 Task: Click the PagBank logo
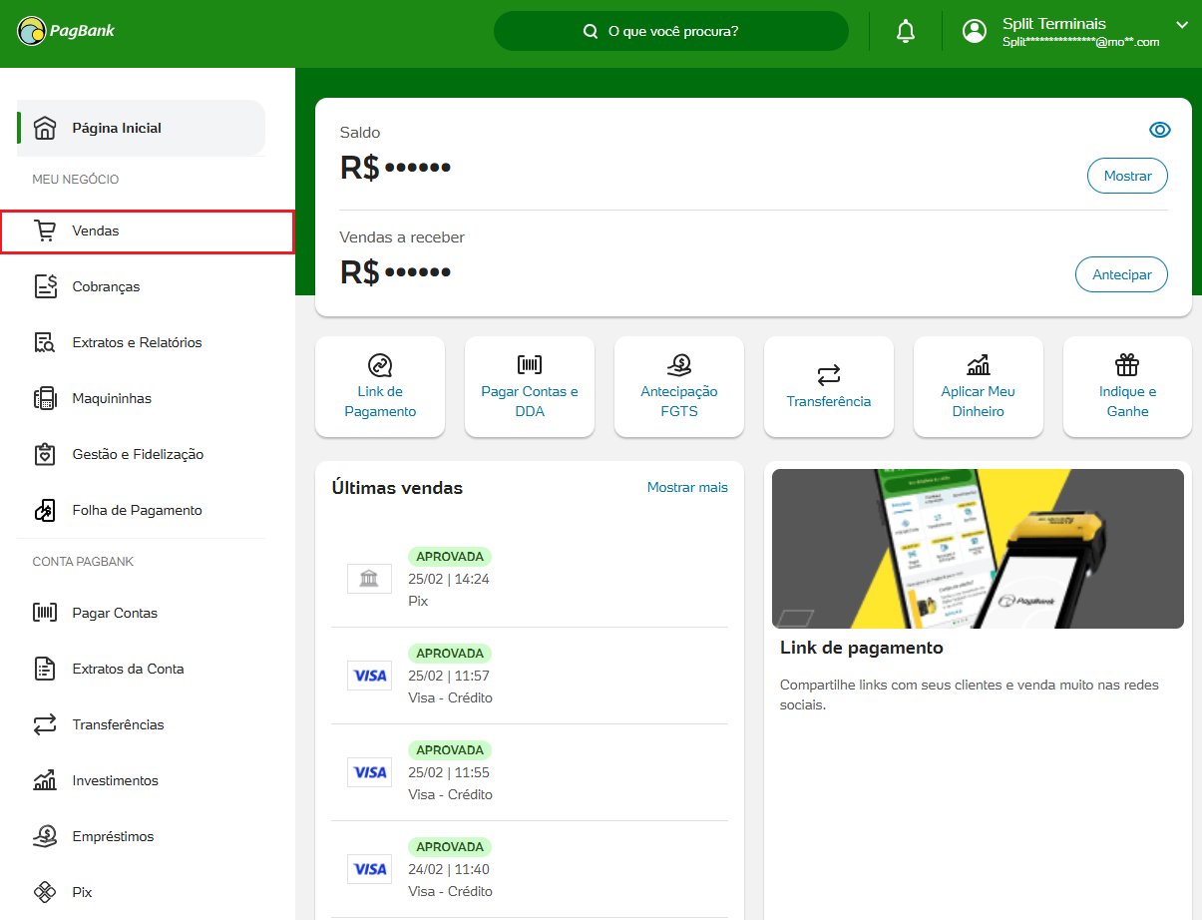[x=67, y=31]
